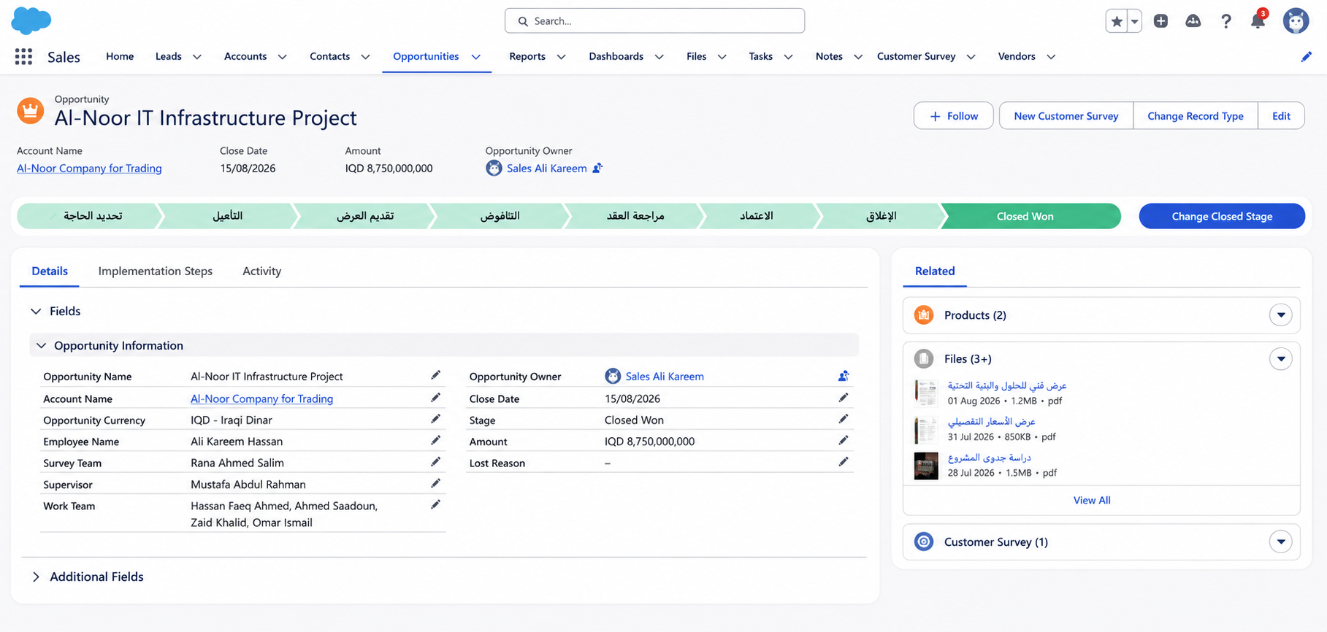Click the Salesforce cloud logo
The width and height of the screenshot is (1327, 632).
31,20
